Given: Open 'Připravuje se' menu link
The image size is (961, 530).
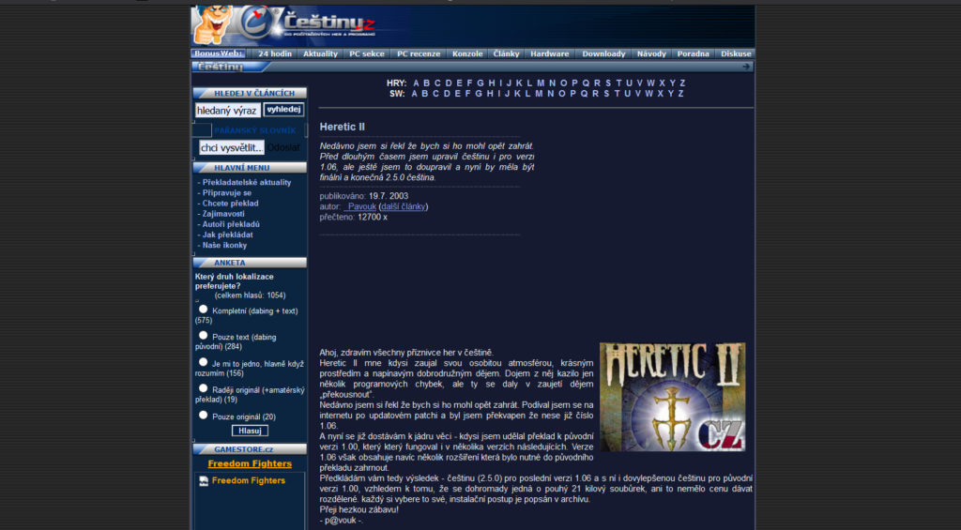Looking at the screenshot, I should (x=227, y=193).
